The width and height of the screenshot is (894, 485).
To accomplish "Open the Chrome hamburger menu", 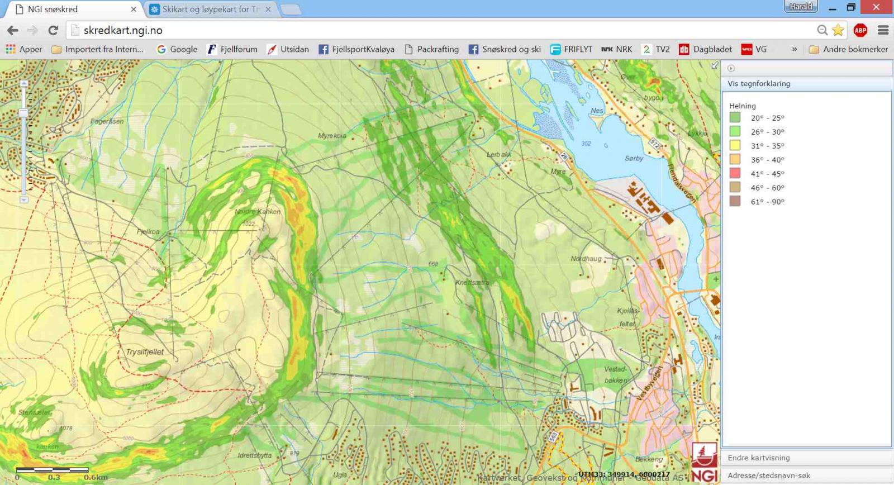I will pos(883,30).
